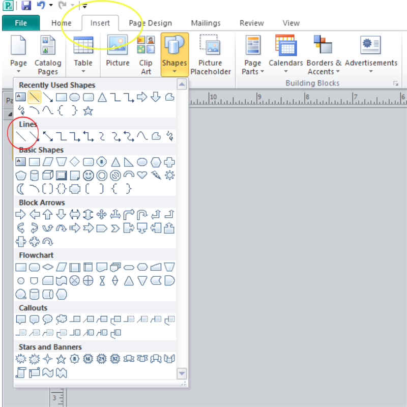Image resolution: width=407 pixels, height=407 pixels.
Task: Select the single Arrow shape under Lines
Action: pos(34,136)
